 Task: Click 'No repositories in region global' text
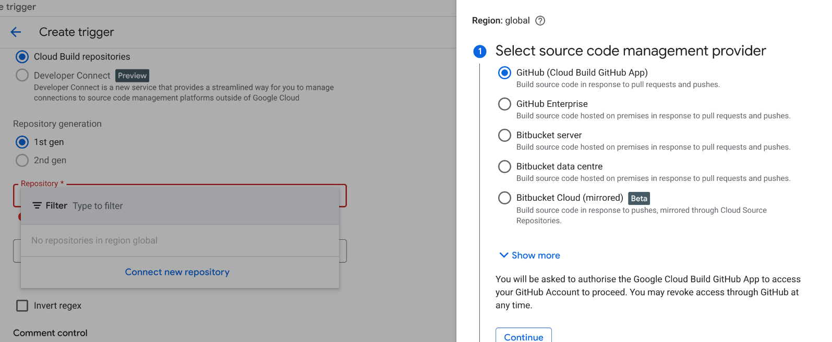tap(94, 240)
